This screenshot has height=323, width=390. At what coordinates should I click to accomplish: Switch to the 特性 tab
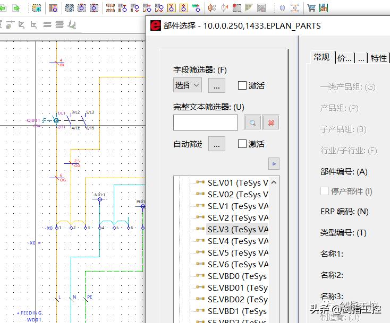(x=378, y=58)
